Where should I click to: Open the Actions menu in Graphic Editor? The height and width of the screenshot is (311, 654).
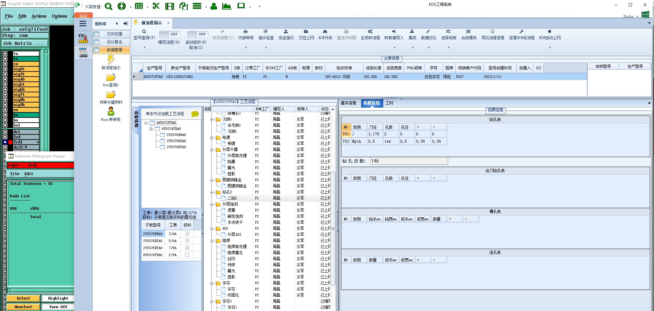[39, 16]
